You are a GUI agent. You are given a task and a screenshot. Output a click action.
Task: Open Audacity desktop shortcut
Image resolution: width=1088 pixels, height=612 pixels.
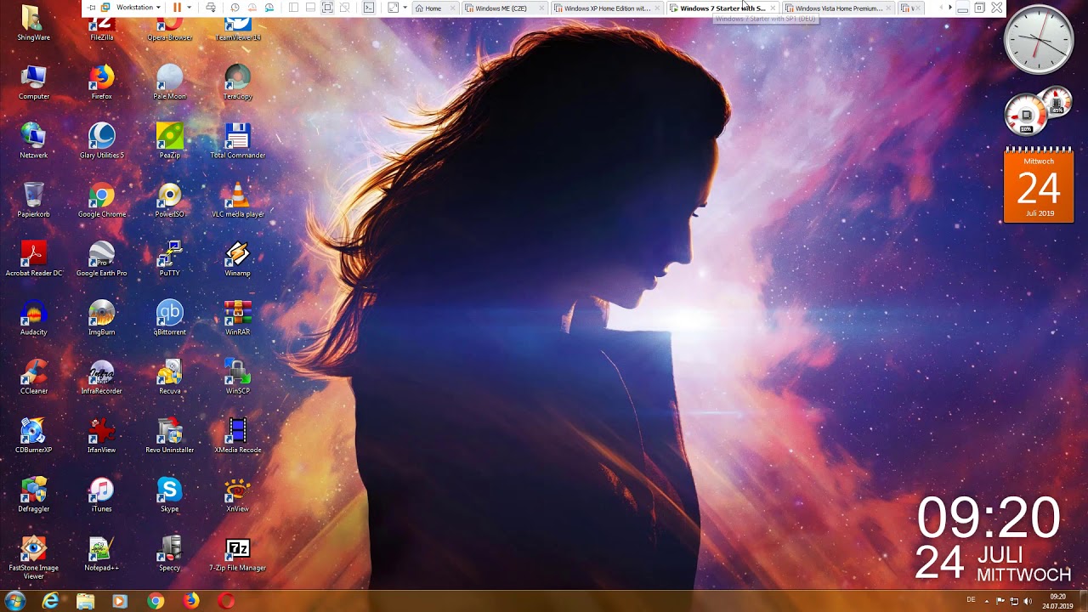33,318
